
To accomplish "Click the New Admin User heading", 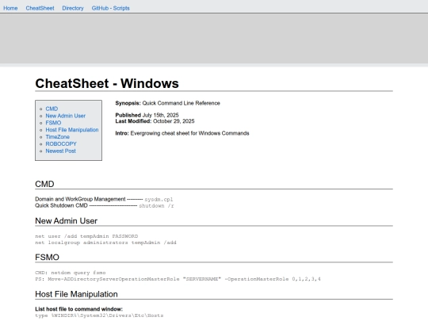I will coord(67,221).
